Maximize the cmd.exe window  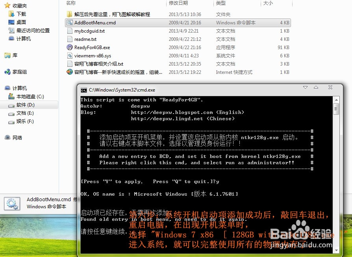tap(316, 87)
